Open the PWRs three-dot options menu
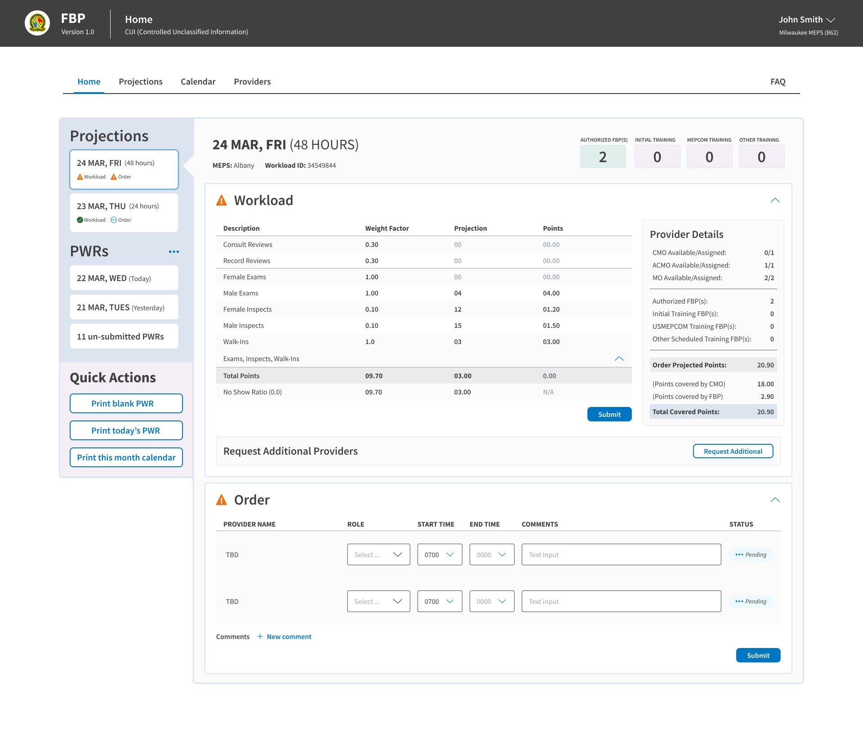The width and height of the screenshot is (863, 733). [174, 252]
